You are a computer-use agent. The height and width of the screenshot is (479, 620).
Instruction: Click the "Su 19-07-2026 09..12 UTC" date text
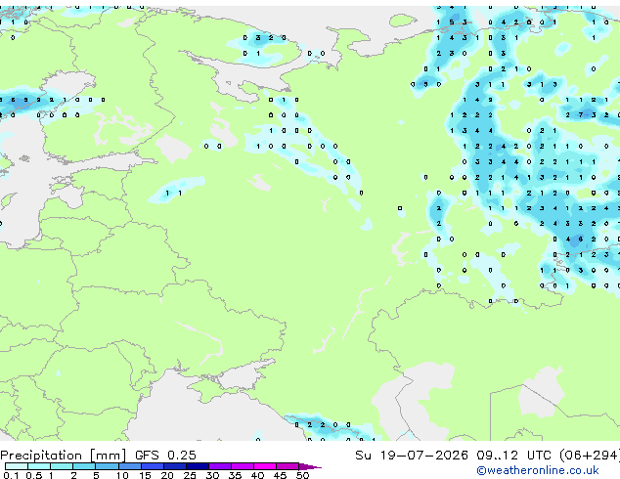point(453,456)
